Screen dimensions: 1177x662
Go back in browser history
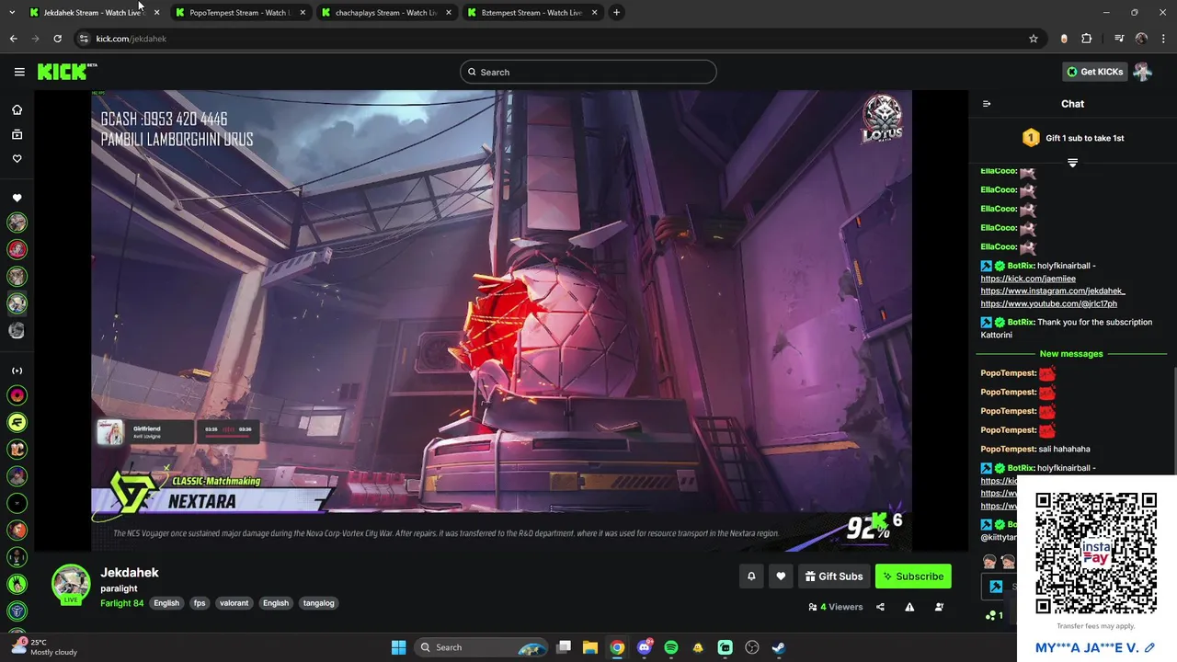(x=13, y=39)
